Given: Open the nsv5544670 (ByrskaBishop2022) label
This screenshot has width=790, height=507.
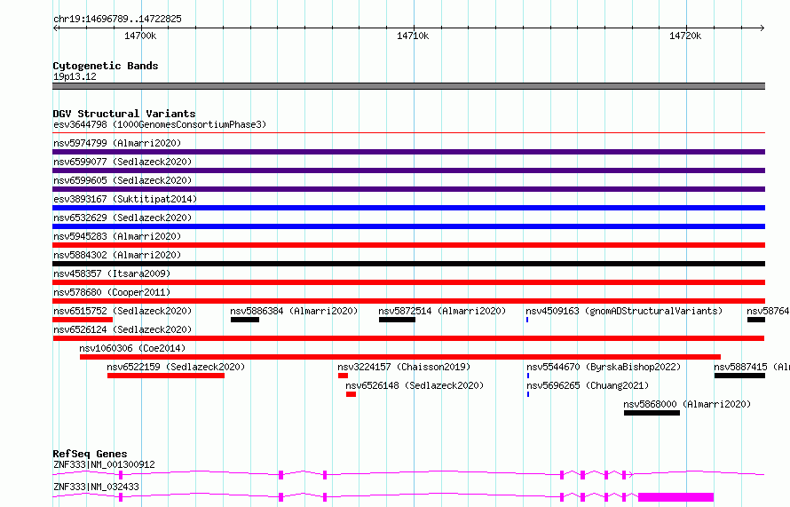Looking at the screenshot, I should pyautogui.click(x=604, y=367).
